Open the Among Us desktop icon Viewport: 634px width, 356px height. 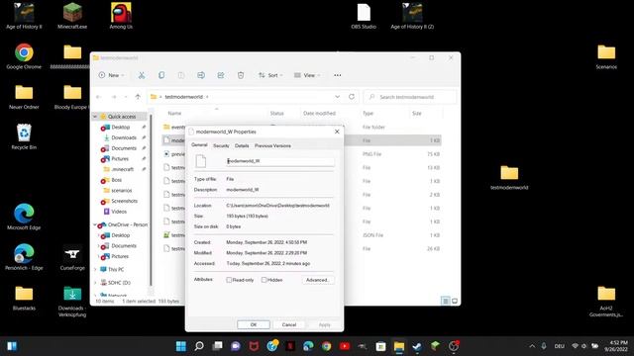point(121,16)
